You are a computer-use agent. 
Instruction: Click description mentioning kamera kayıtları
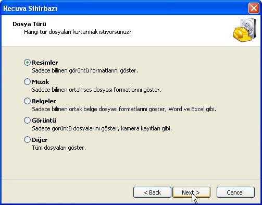102,128
